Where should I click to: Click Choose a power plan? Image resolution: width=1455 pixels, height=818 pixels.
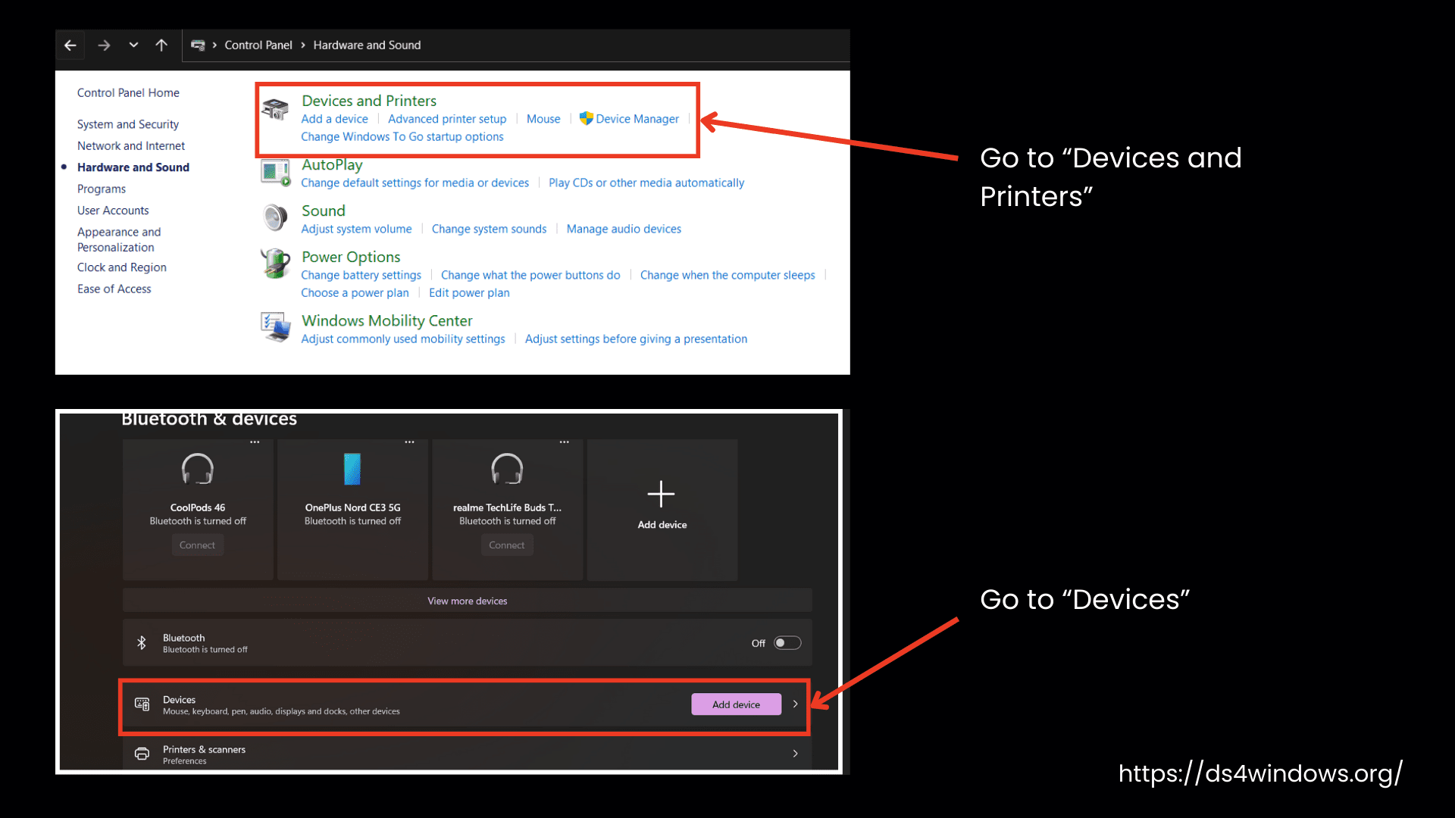tap(355, 293)
